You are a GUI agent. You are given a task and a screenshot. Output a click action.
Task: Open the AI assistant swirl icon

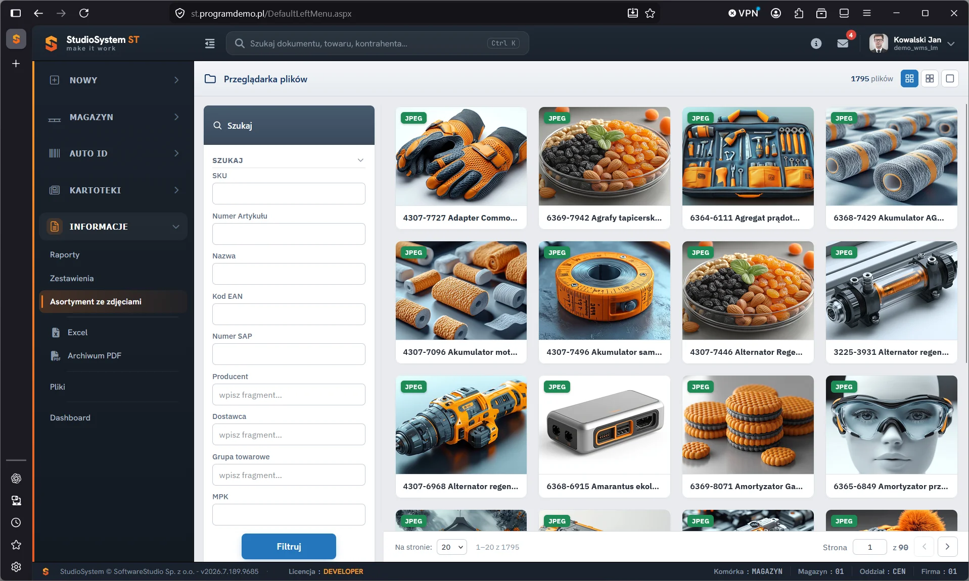(x=16, y=478)
